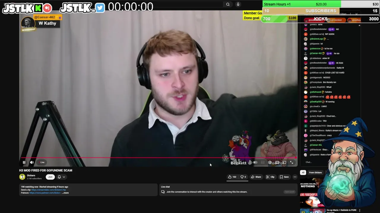Click the cast to TV icon
Viewport: 380px width, 213px height.
[x=284, y=162]
